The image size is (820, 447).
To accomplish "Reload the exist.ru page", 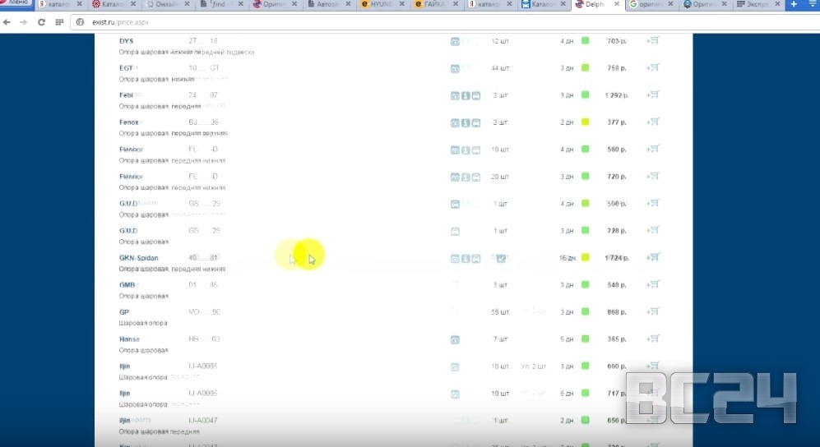I will 41,22.
